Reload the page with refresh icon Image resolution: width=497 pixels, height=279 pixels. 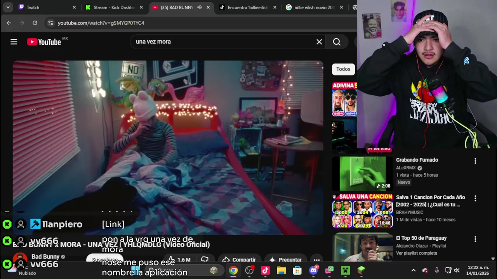[35, 23]
